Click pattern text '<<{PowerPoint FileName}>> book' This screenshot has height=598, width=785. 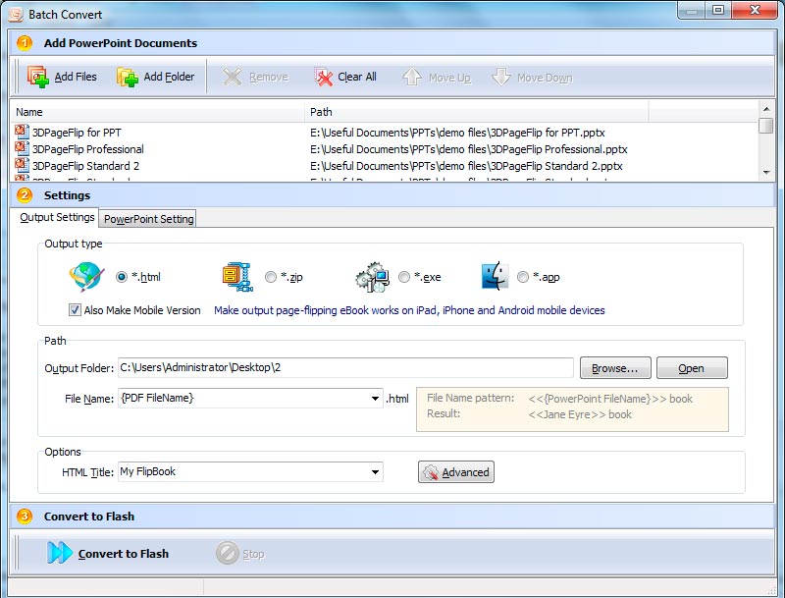click(610, 399)
